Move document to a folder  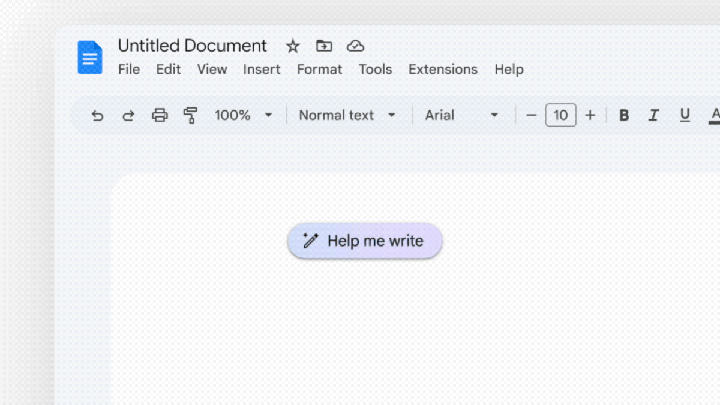point(324,46)
